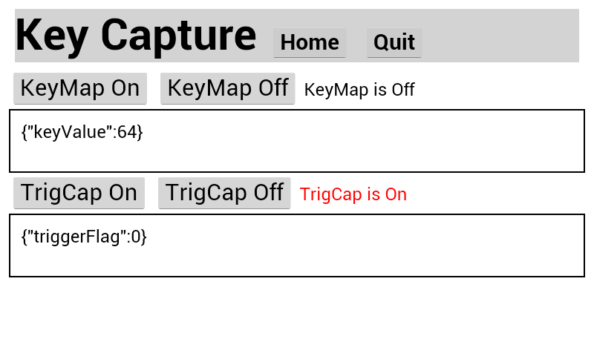594x356 pixels.
Task: Disable trigger capture using TrigCap Off
Action: pos(224,193)
